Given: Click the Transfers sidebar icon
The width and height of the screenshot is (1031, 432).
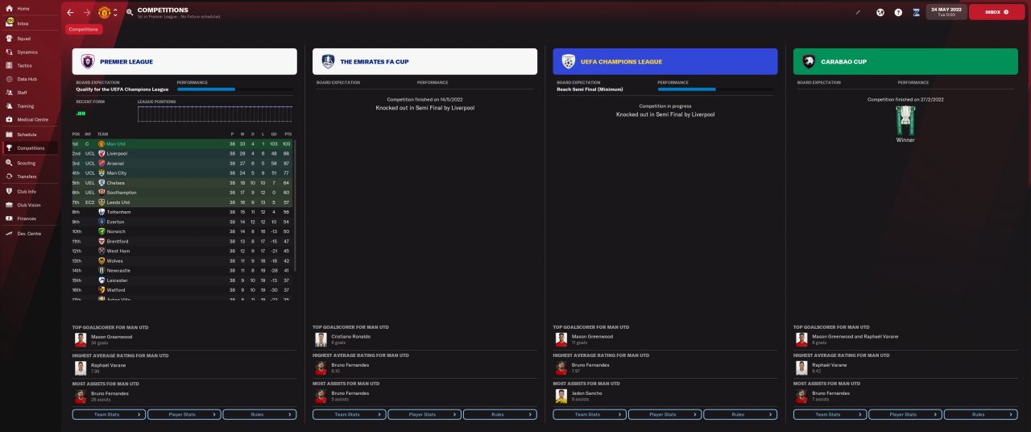Looking at the screenshot, I should pyautogui.click(x=9, y=177).
